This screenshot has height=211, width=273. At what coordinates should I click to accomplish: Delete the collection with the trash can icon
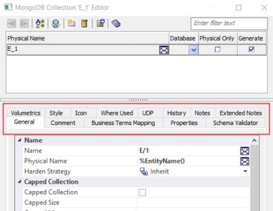click(x=84, y=23)
